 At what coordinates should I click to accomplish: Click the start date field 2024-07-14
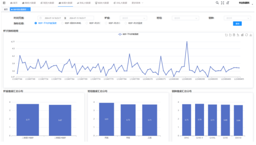pos(53,18)
